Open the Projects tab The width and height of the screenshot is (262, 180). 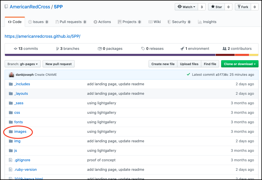click(130, 22)
